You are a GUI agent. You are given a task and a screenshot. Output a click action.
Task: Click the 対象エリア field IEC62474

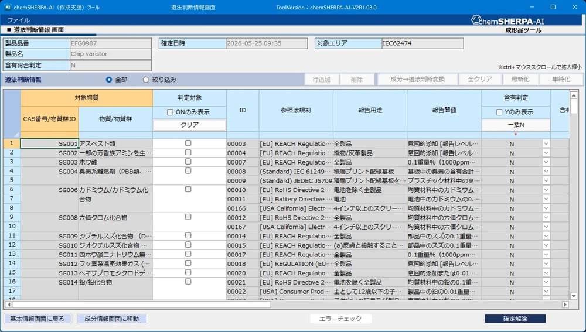423,43
